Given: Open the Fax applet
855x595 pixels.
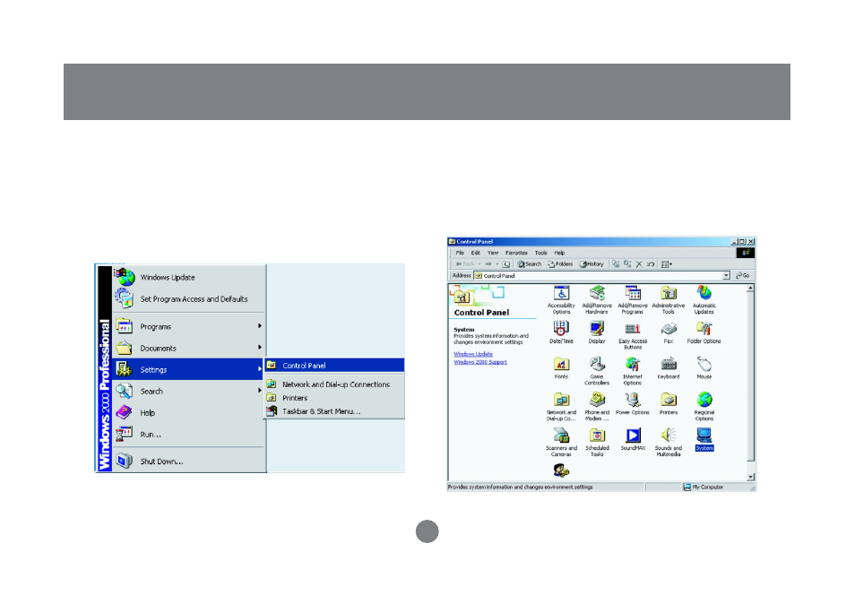Looking at the screenshot, I should [x=669, y=332].
